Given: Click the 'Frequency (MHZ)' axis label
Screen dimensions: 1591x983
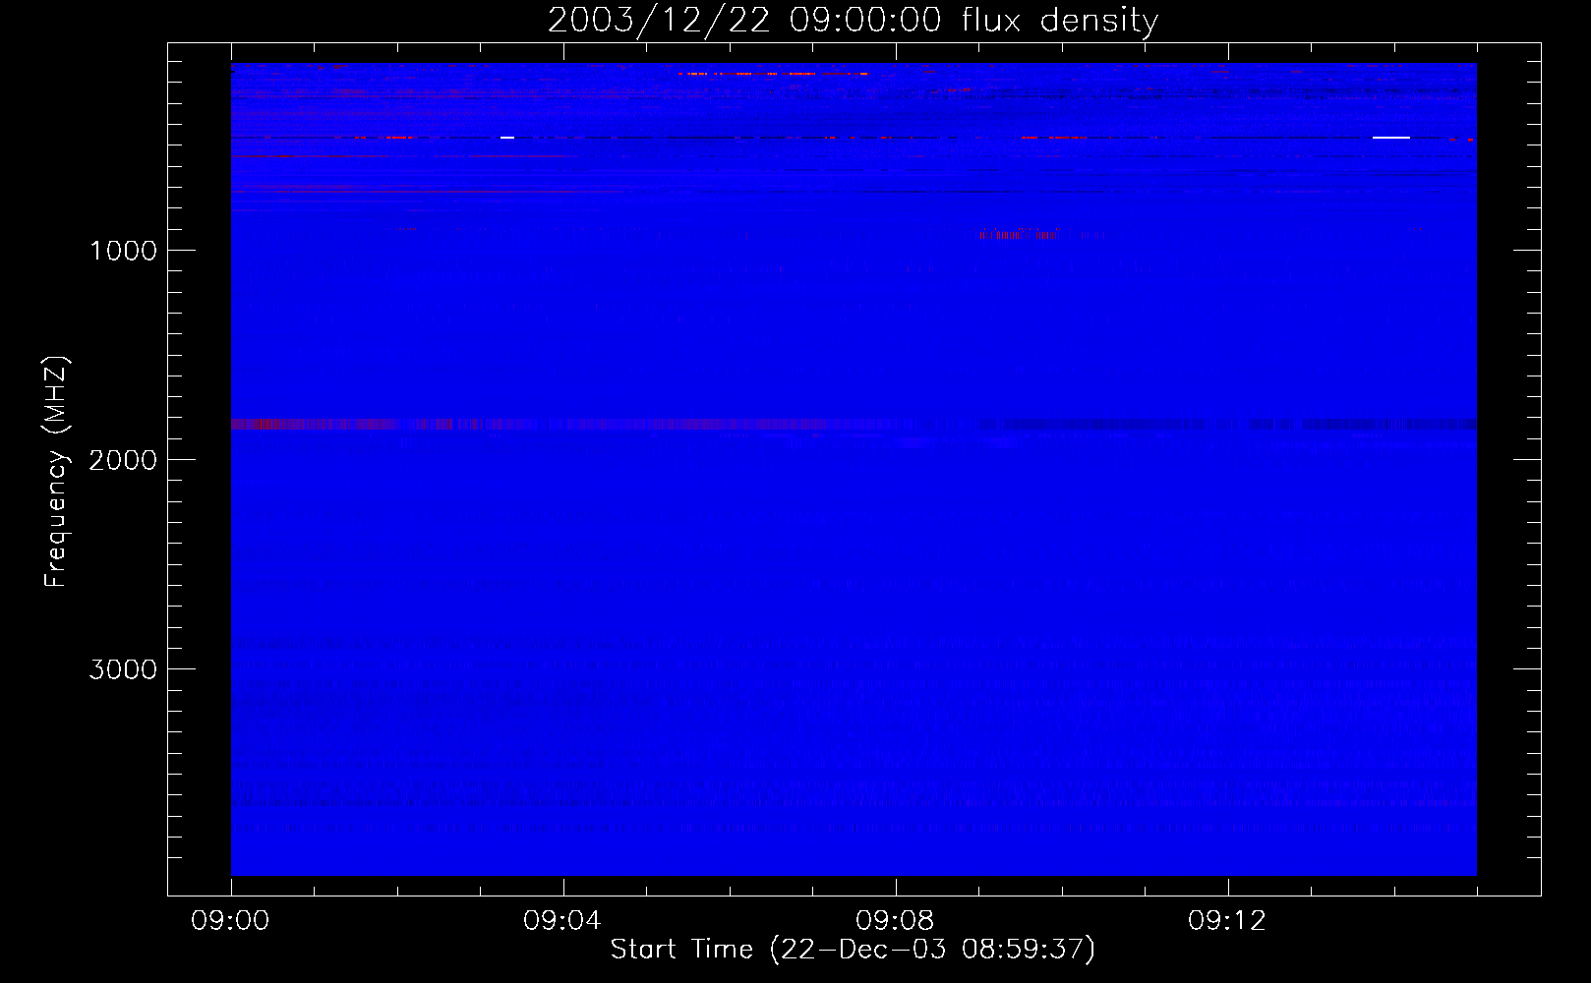Looking at the screenshot, I should coord(57,472).
